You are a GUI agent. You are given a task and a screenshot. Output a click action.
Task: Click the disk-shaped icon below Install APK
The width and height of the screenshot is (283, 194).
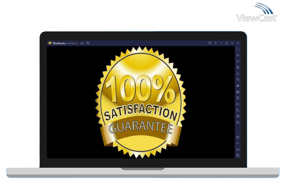(x=238, y=92)
